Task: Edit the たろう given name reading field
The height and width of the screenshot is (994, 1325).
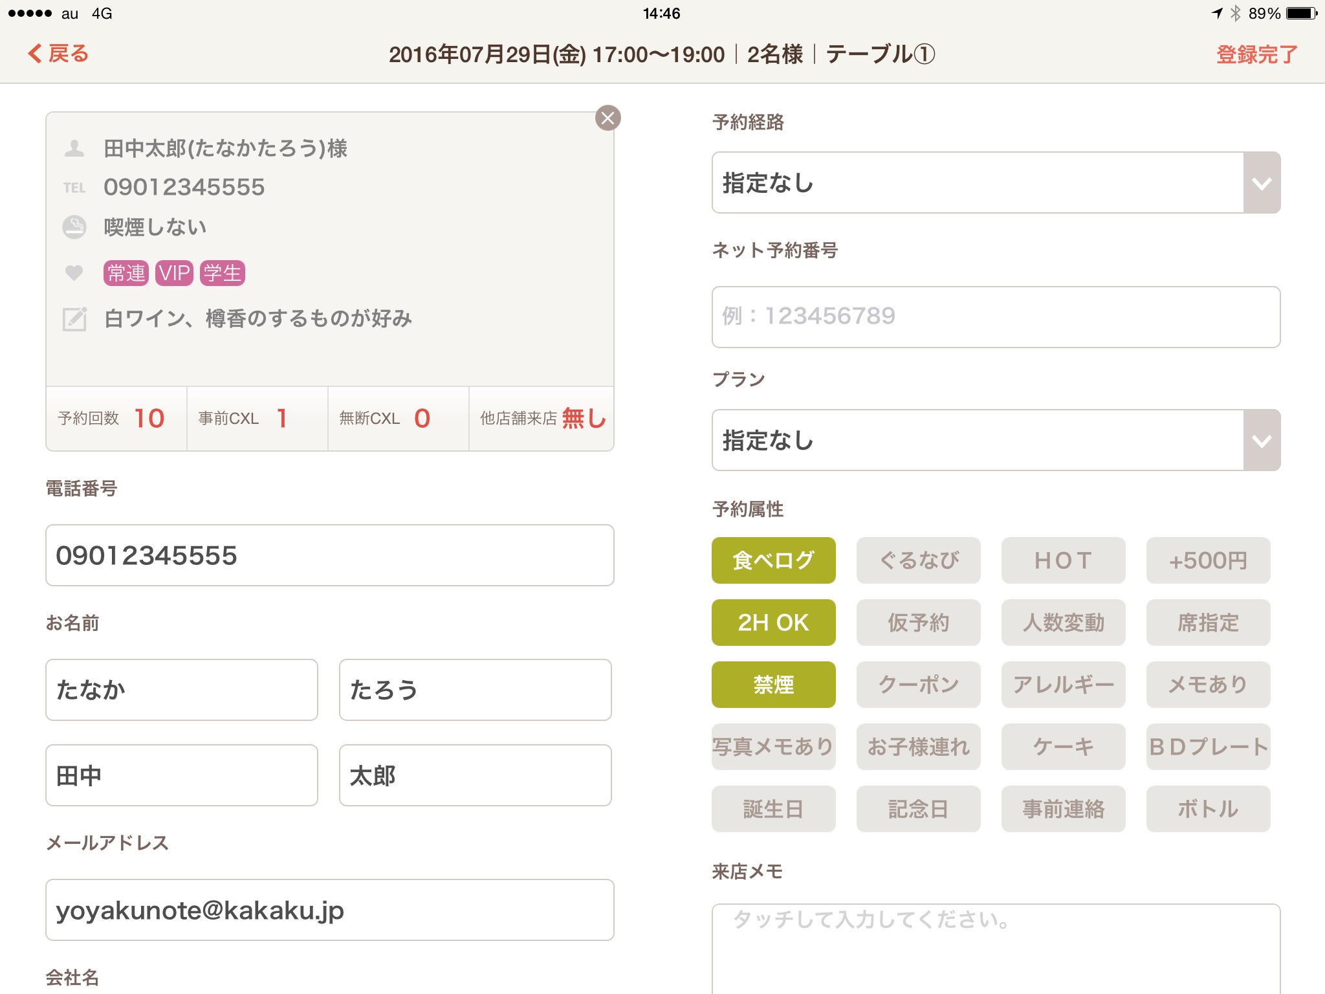Action: pos(476,690)
